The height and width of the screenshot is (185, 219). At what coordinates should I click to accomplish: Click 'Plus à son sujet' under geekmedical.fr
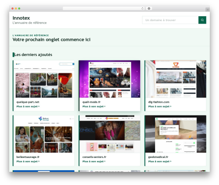160,161
